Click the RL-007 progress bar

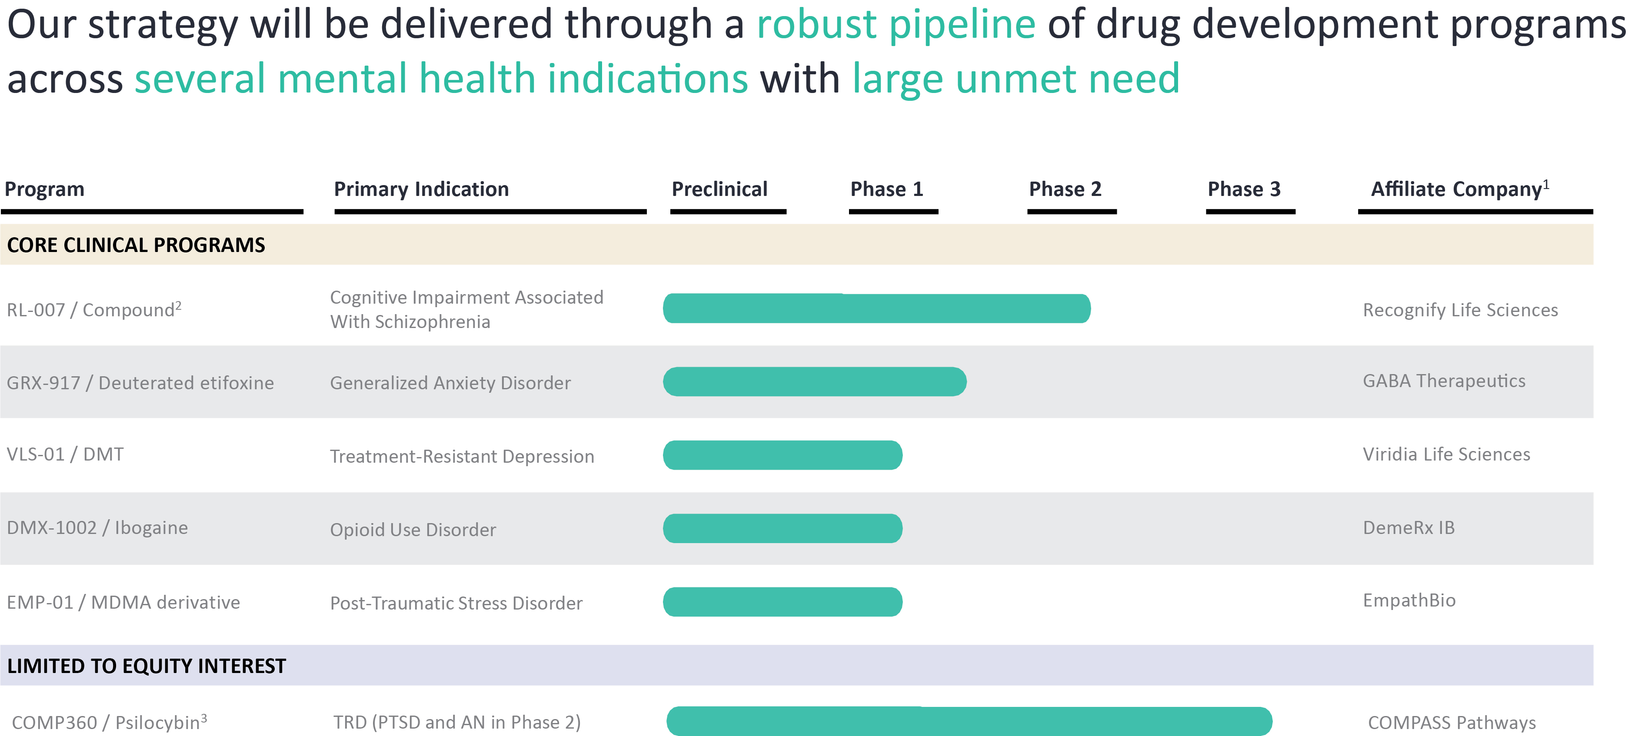[876, 309]
